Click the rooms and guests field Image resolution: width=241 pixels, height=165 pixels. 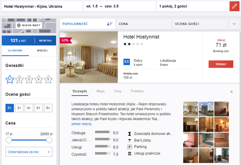pyautogui.click(x=193, y=6)
